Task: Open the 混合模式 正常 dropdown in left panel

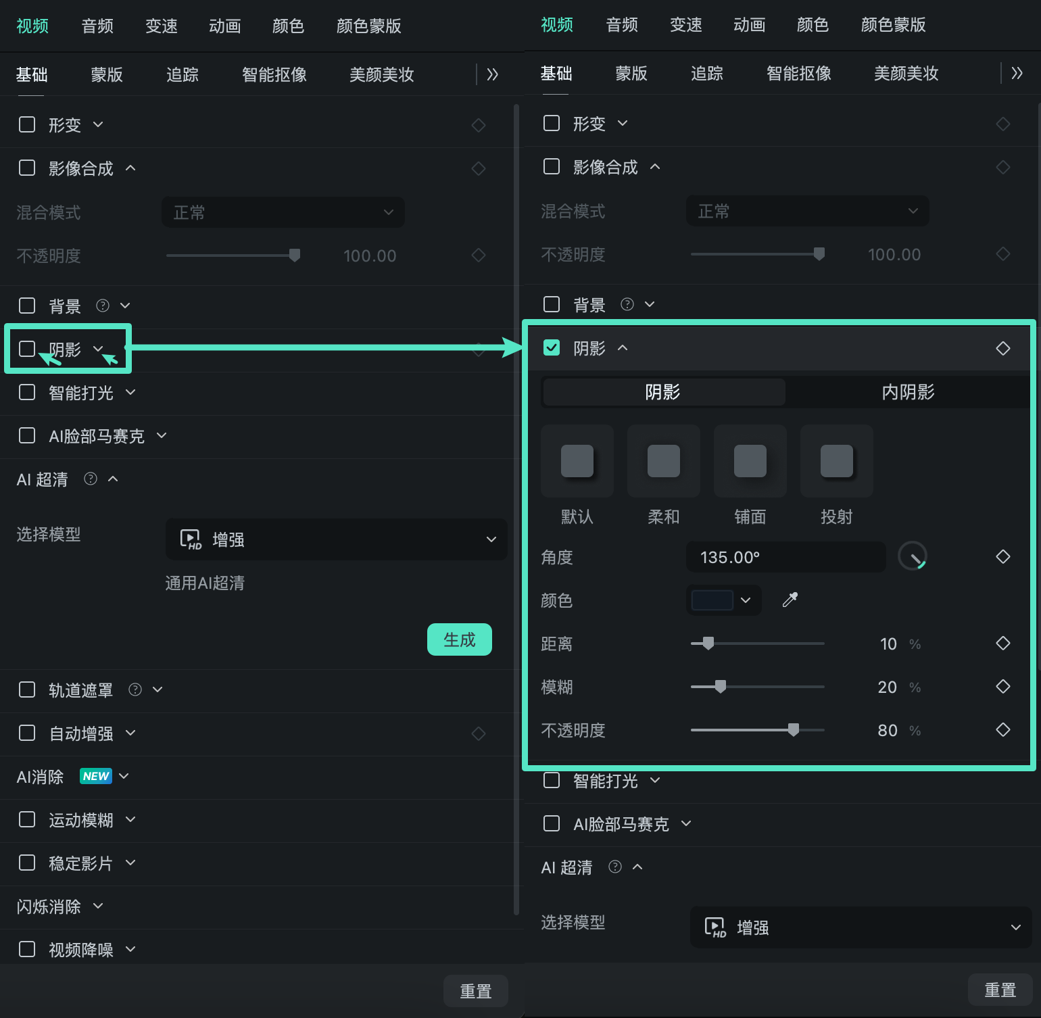Action: coord(283,212)
